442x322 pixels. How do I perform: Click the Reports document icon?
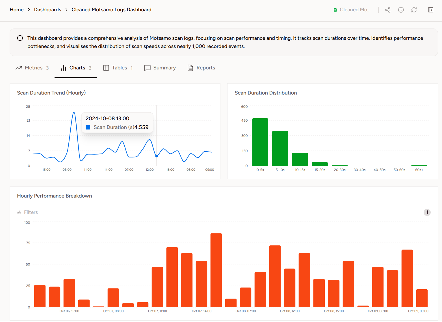point(190,68)
